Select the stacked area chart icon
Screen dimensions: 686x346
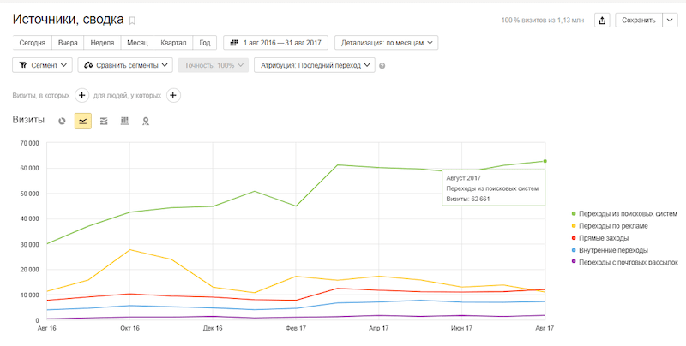[x=104, y=122]
